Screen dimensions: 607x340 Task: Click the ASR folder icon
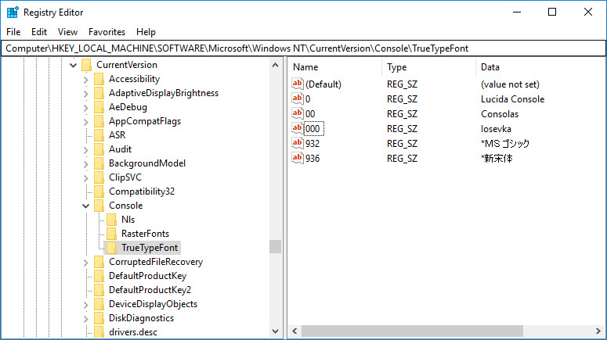click(99, 135)
